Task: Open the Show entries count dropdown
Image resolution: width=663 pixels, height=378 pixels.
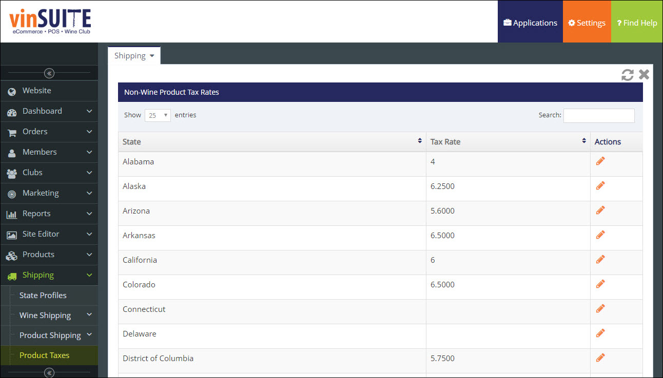Action: (158, 115)
